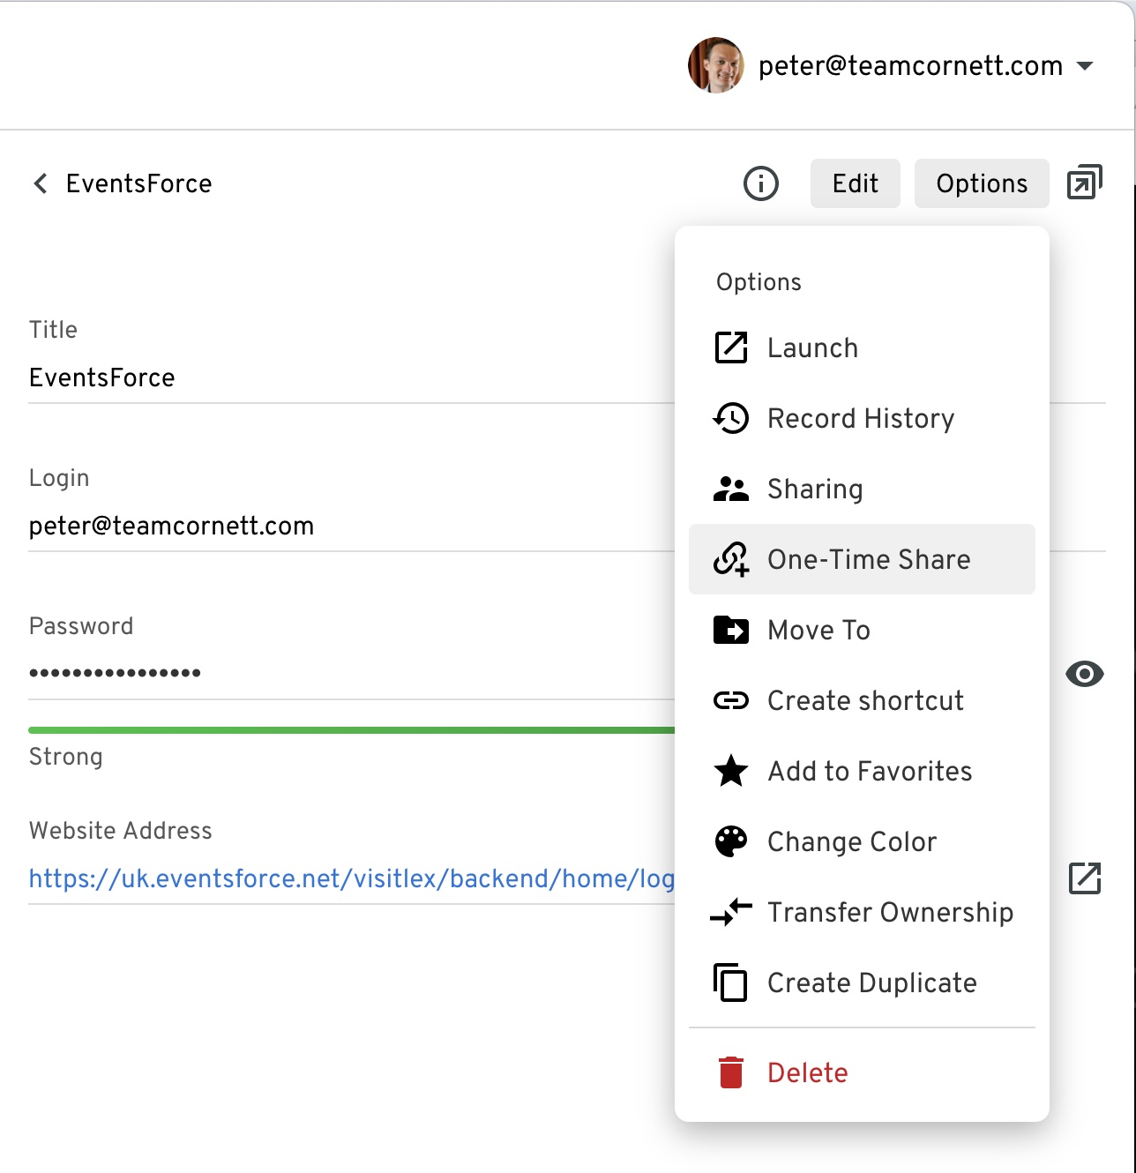Click the record info icon
Screen dimensions: 1136x1173
tap(761, 183)
